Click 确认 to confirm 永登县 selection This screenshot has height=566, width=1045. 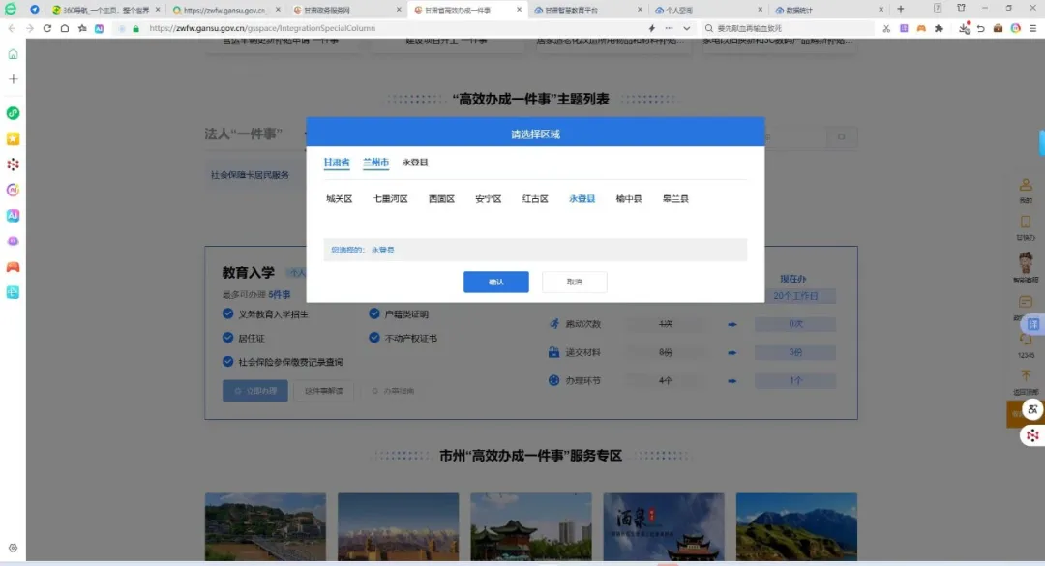pos(495,282)
